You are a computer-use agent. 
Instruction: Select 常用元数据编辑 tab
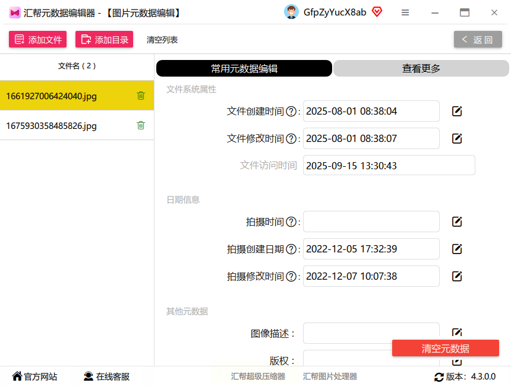244,68
